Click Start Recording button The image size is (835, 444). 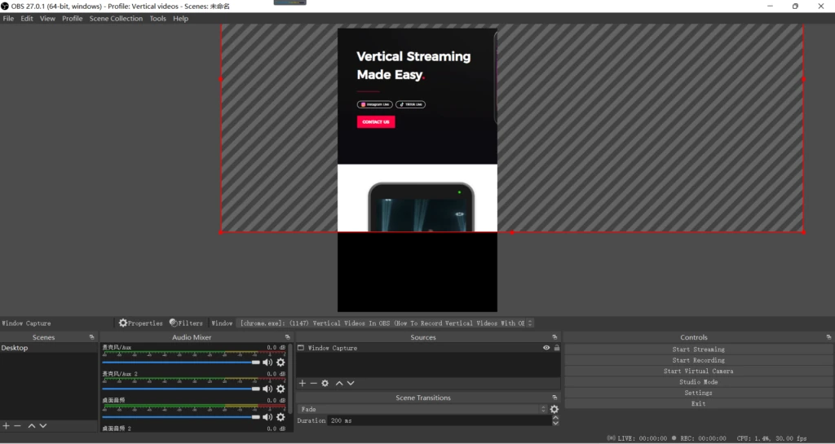pyautogui.click(x=698, y=360)
